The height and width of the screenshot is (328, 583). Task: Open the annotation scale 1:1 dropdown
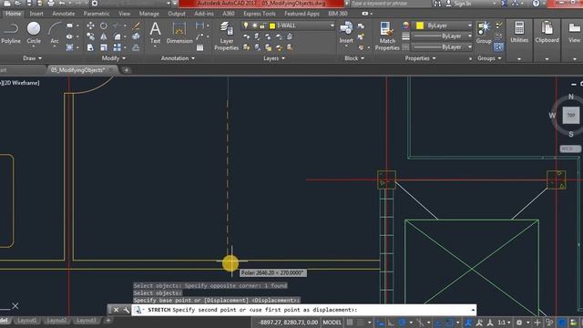tap(504, 323)
